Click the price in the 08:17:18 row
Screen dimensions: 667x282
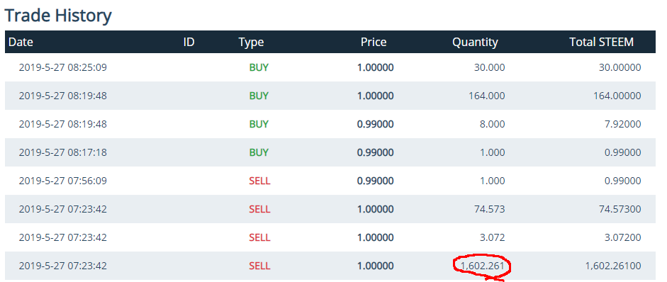(376, 152)
